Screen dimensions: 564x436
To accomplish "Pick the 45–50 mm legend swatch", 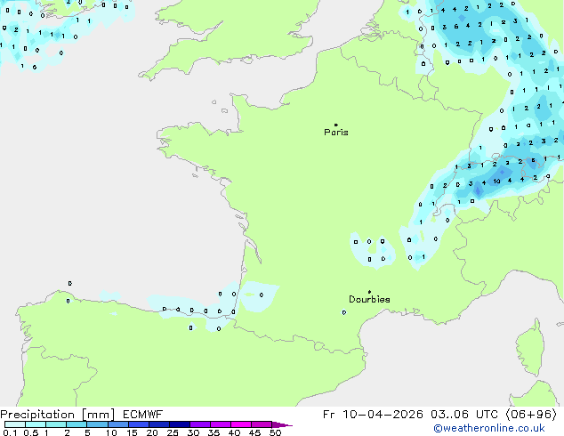I will 262,424.
